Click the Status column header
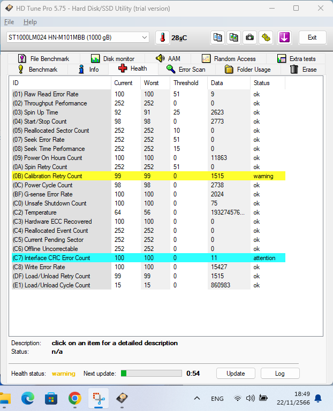Image resolution: width=333 pixels, height=411 pixels. tap(268, 83)
